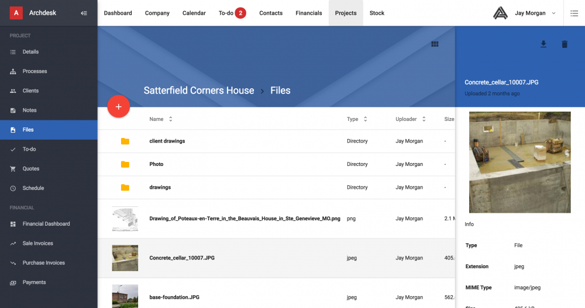Image resolution: width=585 pixels, height=308 pixels.
Task: Click the client drawings folder icon
Action: coord(125,141)
